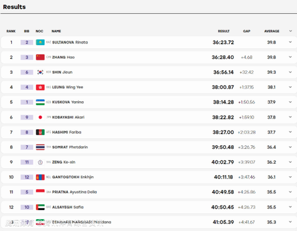The image size is (297, 231).
Task: Click the gap value +3:47.46
Action: click(x=247, y=177)
